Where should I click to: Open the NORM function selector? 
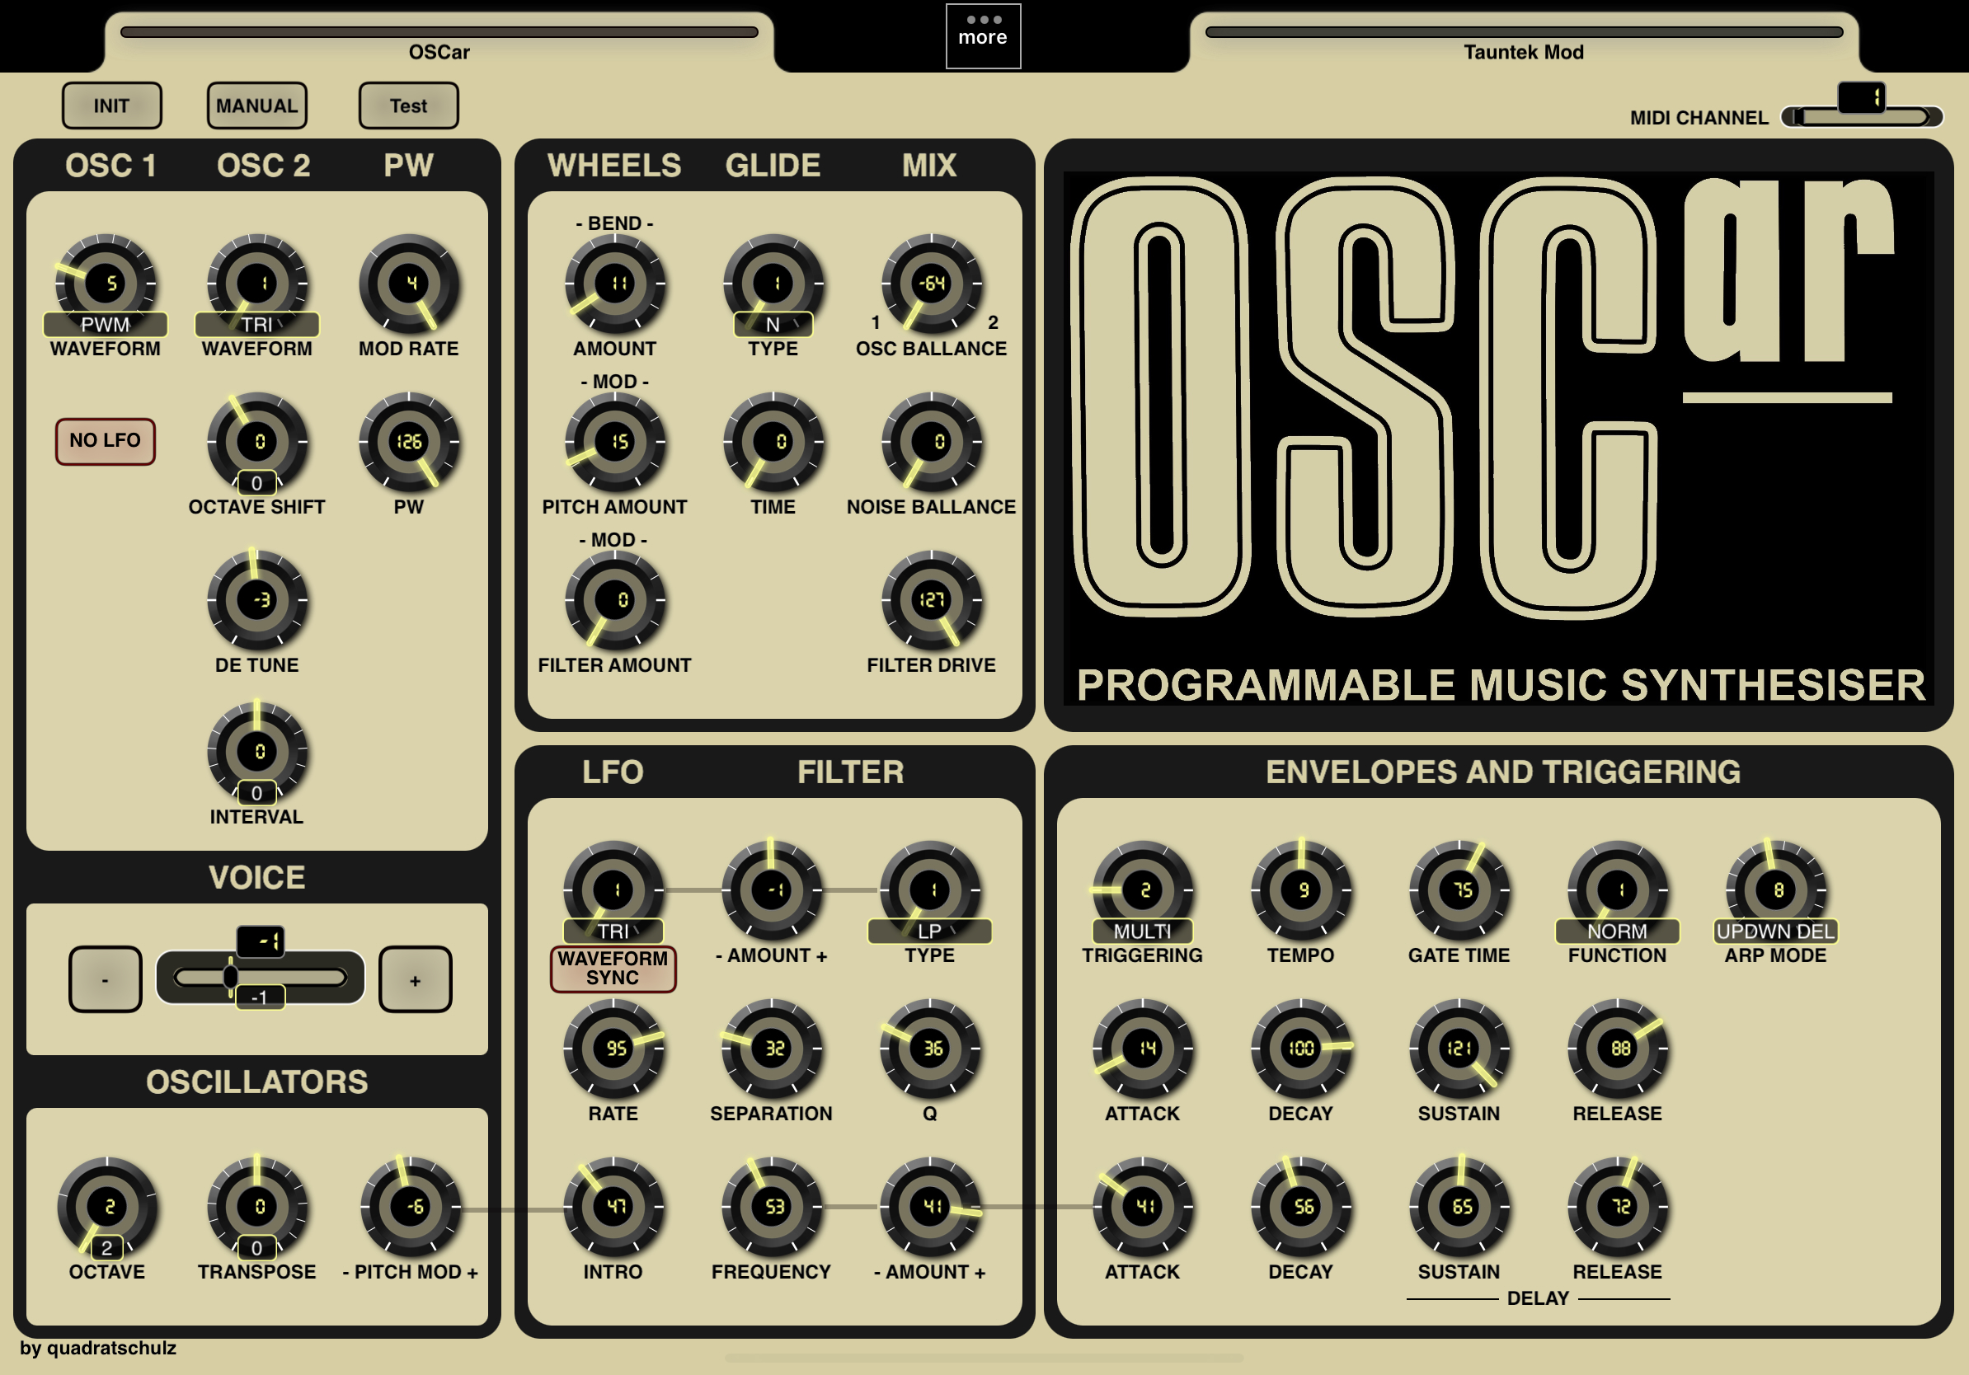point(1618,931)
